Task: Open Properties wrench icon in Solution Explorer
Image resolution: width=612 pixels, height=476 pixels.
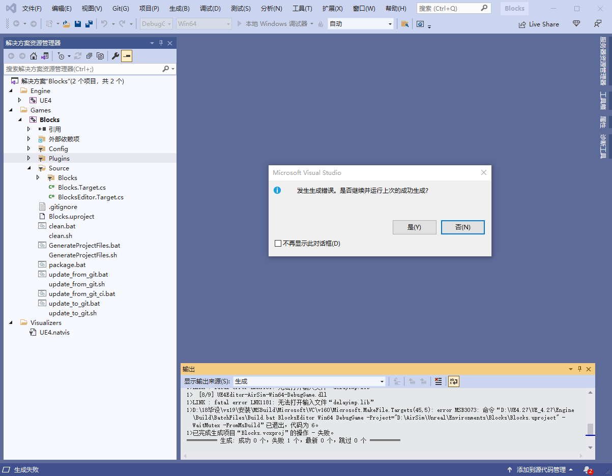Action: [115, 56]
